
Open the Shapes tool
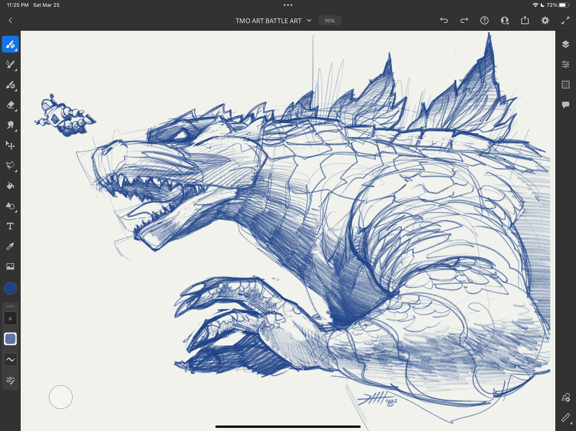(x=10, y=206)
